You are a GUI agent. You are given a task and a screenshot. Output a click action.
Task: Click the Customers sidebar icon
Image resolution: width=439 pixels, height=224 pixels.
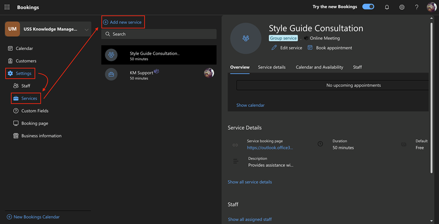10,61
